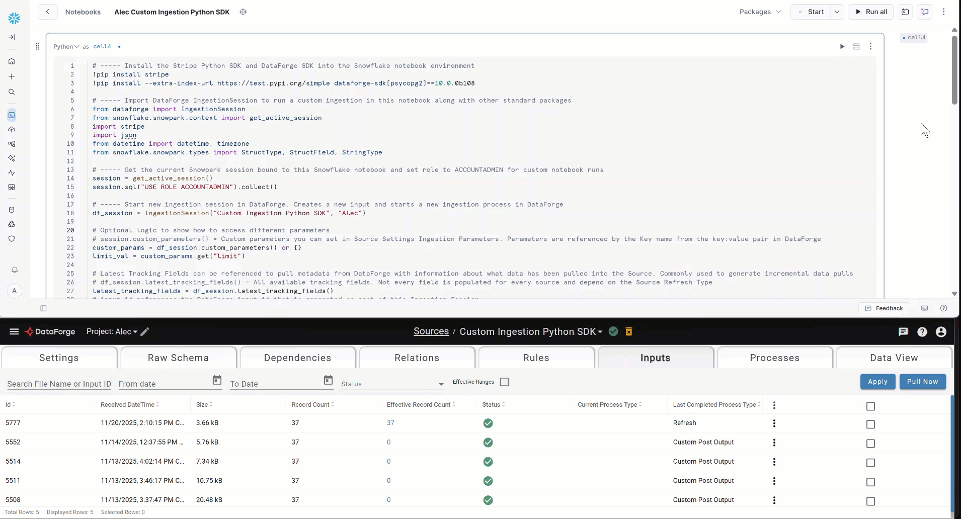The width and height of the screenshot is (961, 519).
Task: Click the Snowflake logo icon
Action: [x=14, y=19]
